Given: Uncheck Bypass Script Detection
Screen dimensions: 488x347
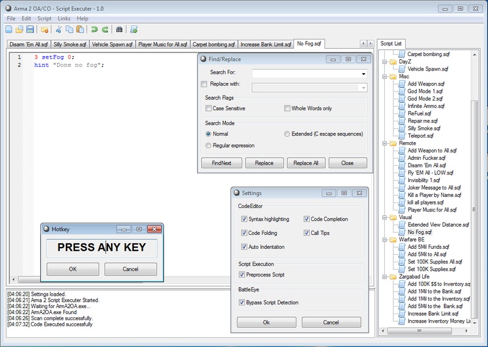Looking at the screenshot, I should (x=244, y=302).
